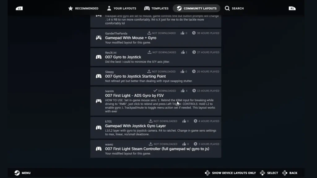
Task: Click thumbs-up icon on Sleepy's layout
Action: [183, 71]
